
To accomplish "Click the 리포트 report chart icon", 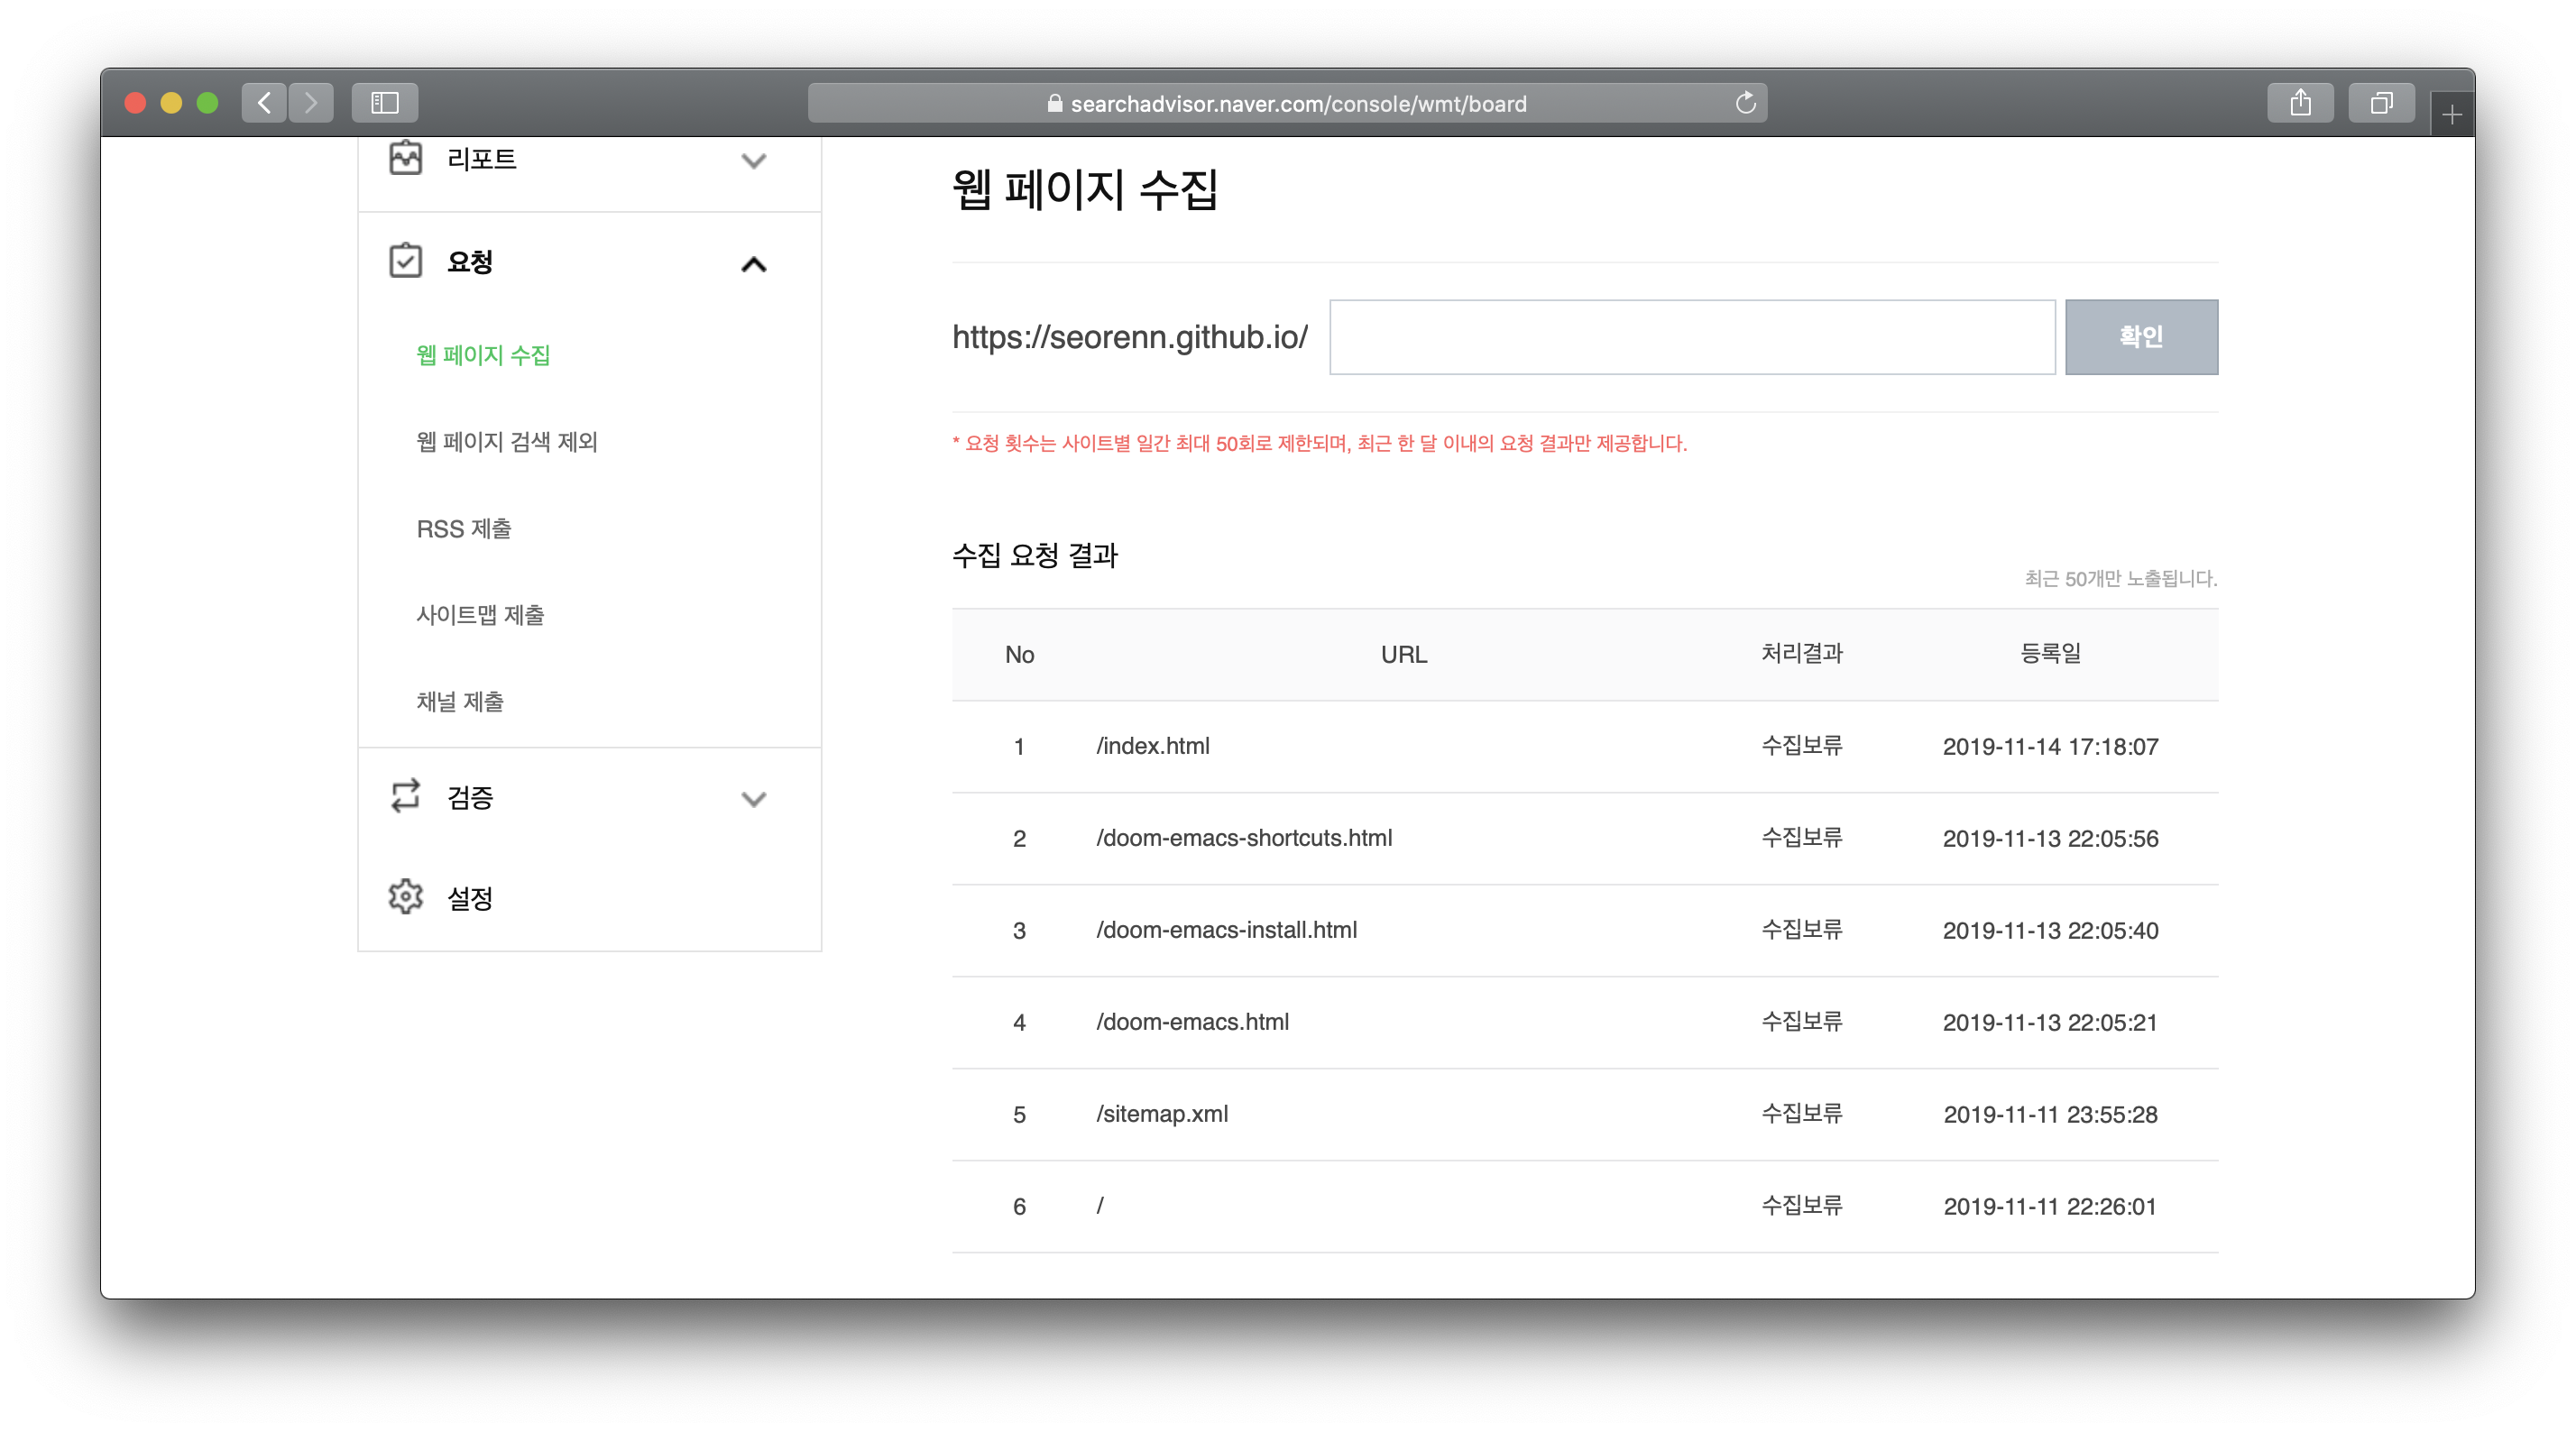I will [405, 158].
